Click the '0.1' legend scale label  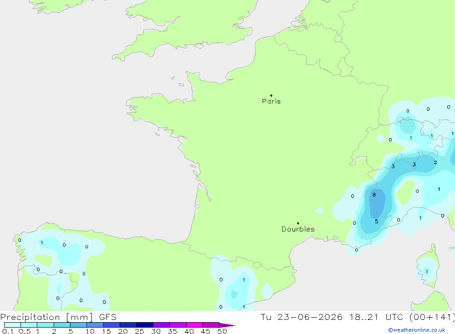[x=8, y=331]
